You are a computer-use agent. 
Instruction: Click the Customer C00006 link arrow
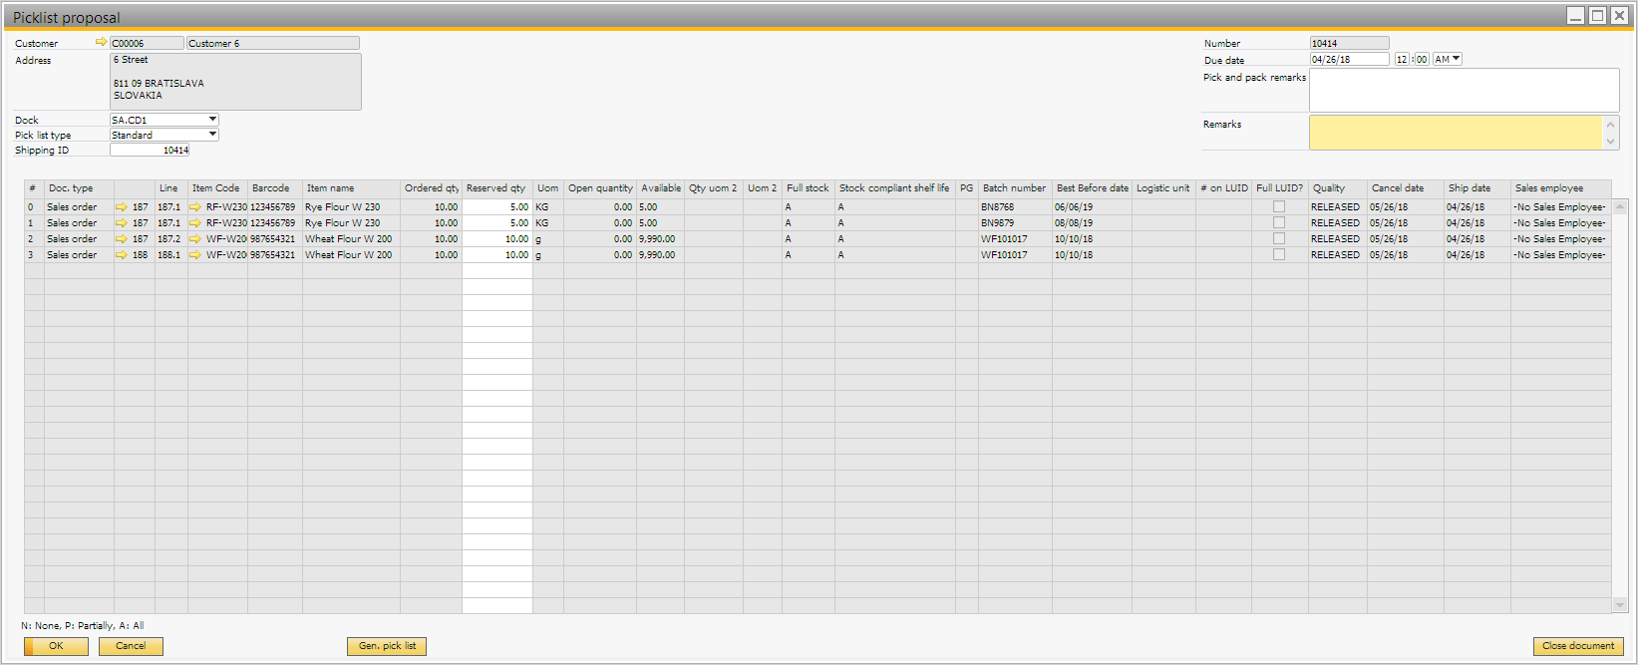point(101,43)
